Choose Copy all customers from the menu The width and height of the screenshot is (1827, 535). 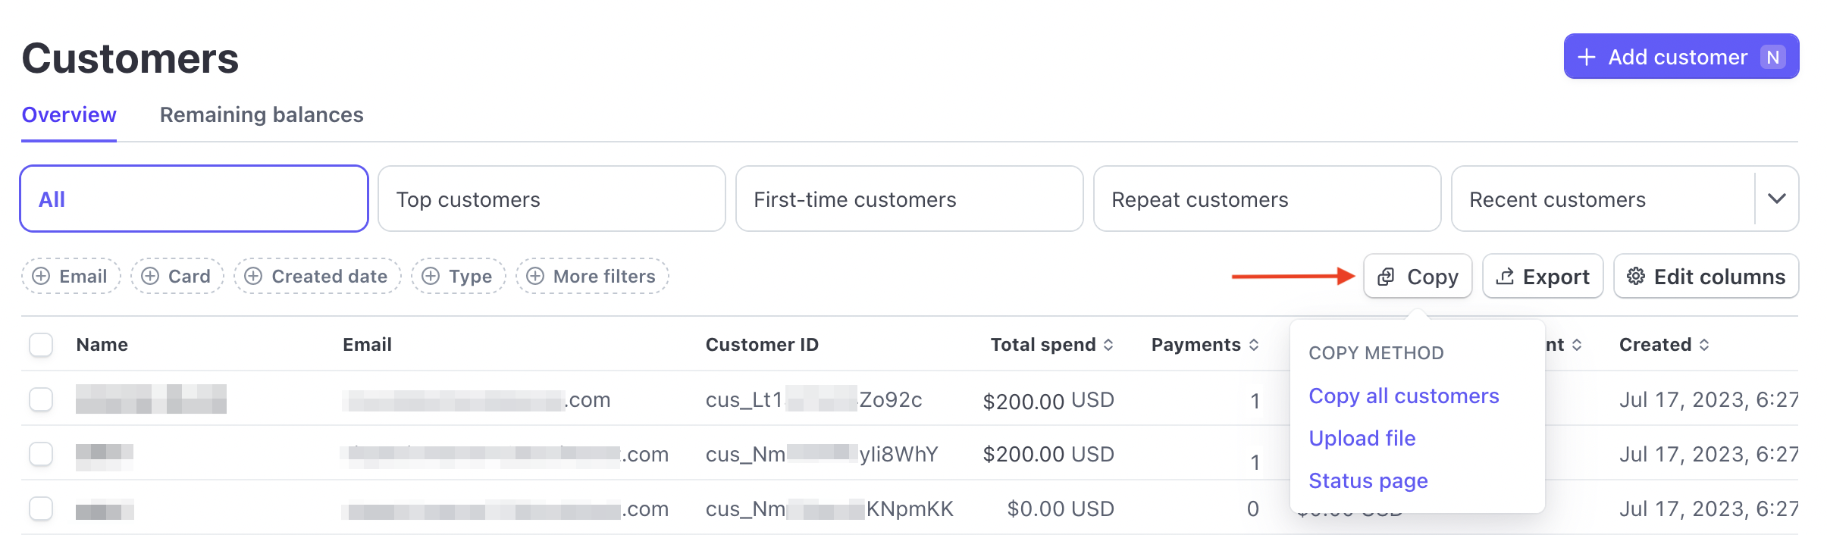pos(1403,396)
